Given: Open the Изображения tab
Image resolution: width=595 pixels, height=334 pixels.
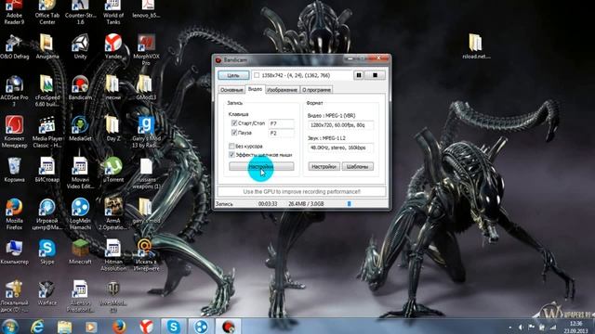Looking at the screenshot, I should 282,90.
